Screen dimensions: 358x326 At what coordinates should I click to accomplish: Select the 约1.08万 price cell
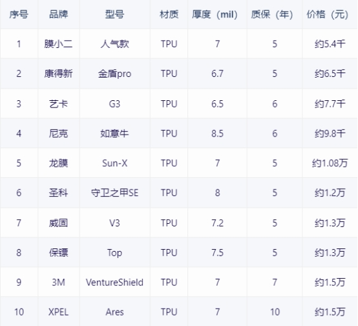tap(330, 163)
